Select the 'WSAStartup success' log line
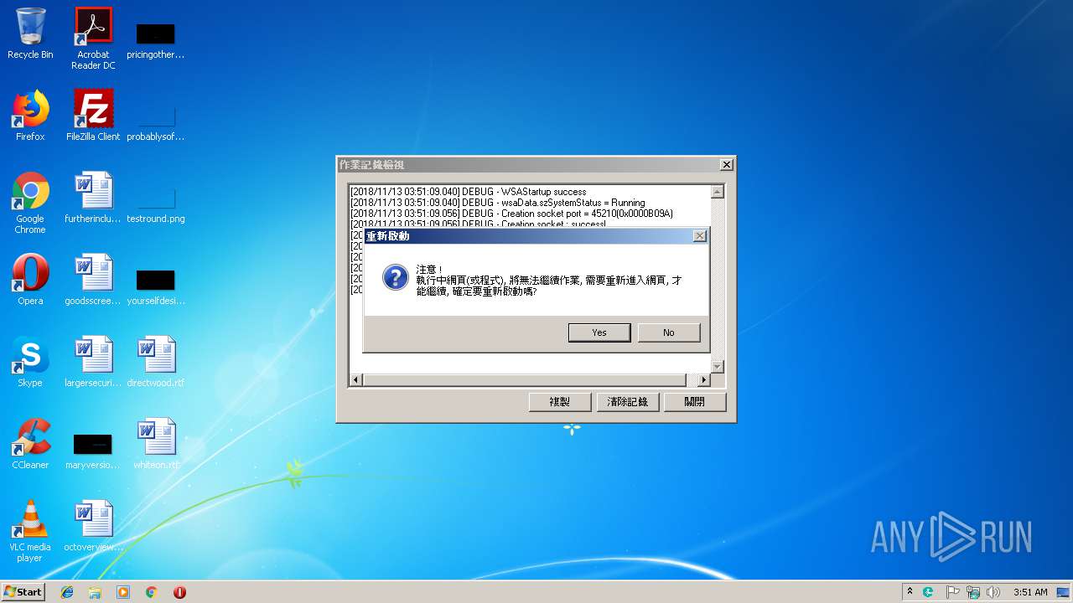The height and width of the screenshot is (603, 1073). pyautogui.click(x=469, y=192)
